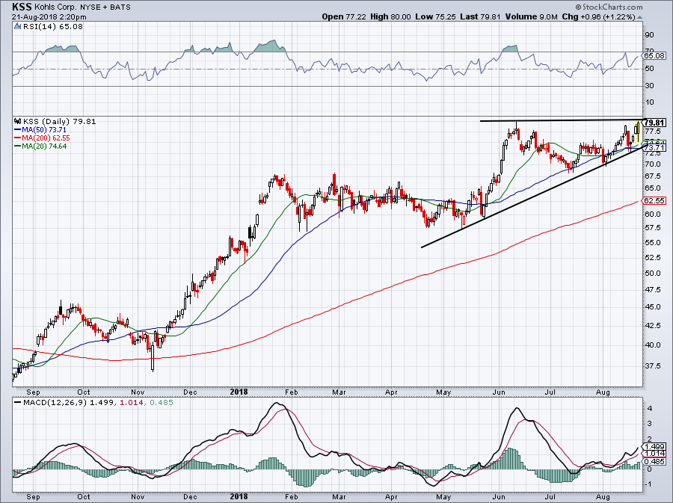The width and height of the screenshot is (673, 503).
Task: Click the latest yellow-highlighted candlestick
Action: tap(639, 132)
